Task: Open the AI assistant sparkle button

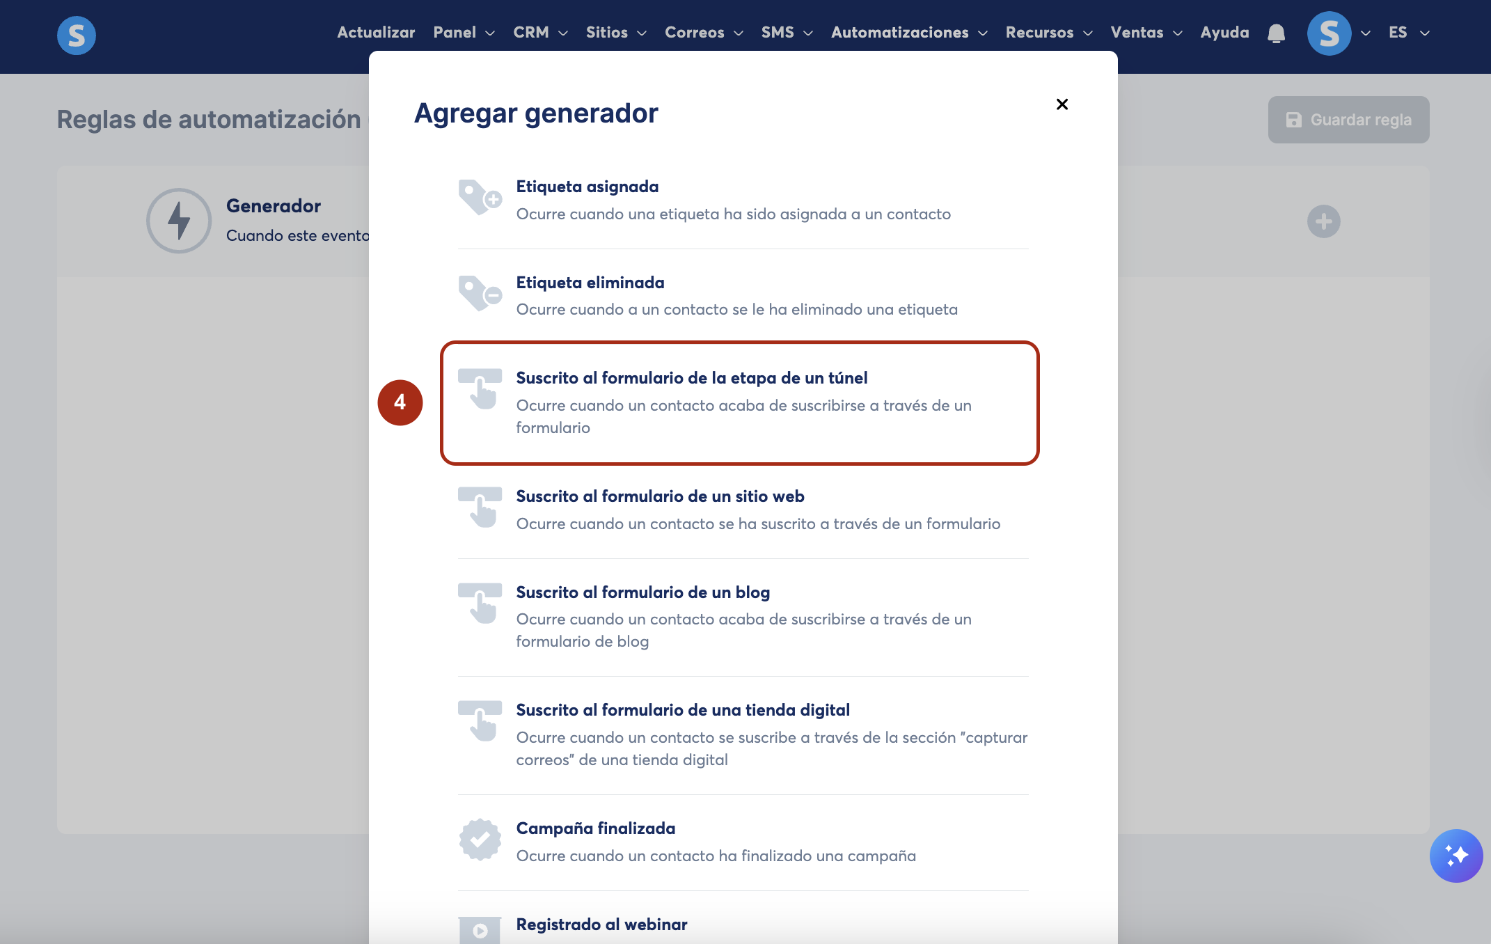Action: [x=1455, y=855]
